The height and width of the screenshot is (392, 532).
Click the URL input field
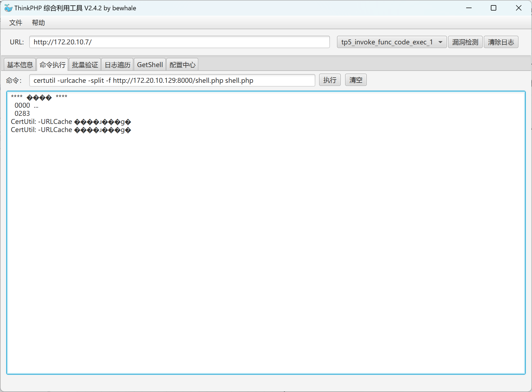(179, 42)
